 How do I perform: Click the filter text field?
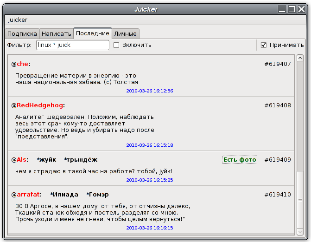point(72,45)
